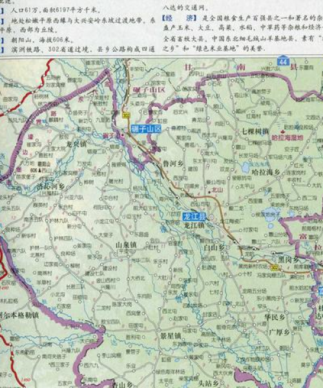Click the 白山乡 township label
The image size is (323, 388).
pyautogui.click(x=214, y=247)
